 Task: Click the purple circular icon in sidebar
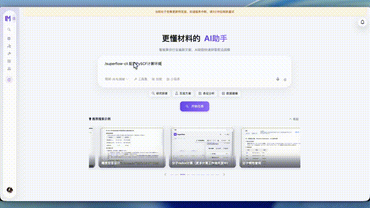point(9,80)
